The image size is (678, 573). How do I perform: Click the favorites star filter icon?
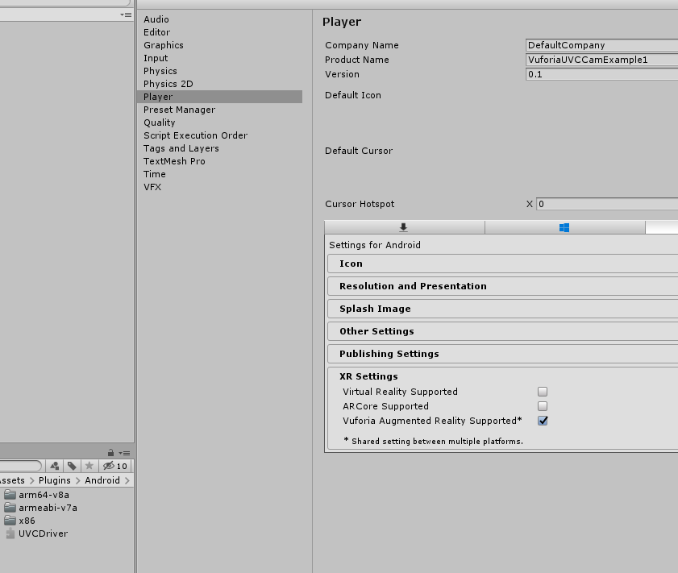click(89, 465)
